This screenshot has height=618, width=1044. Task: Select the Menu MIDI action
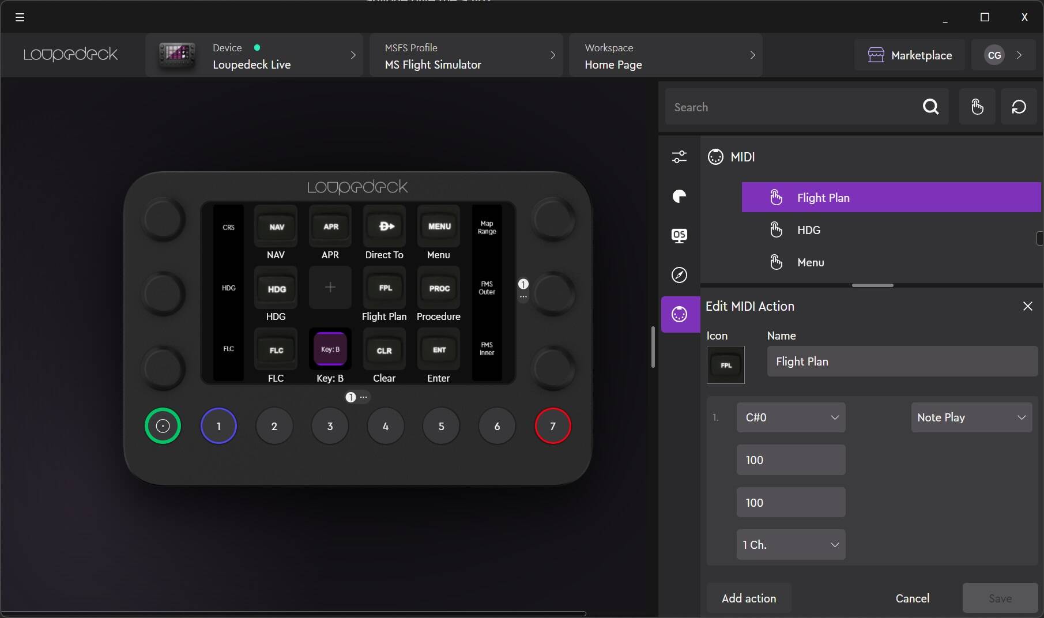tap(891, 262)
